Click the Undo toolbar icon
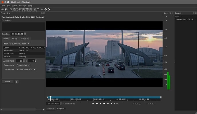 (11, 9)
